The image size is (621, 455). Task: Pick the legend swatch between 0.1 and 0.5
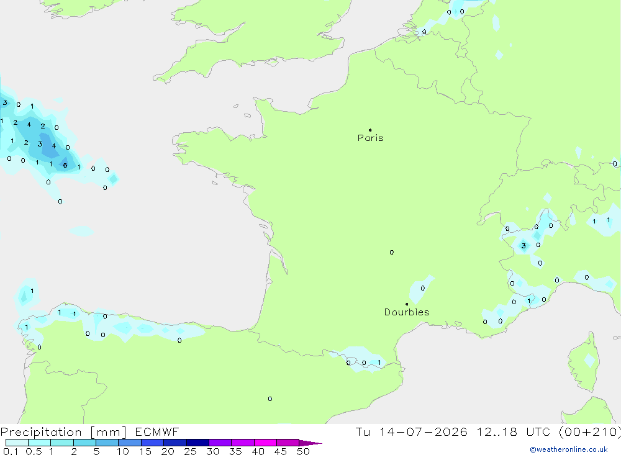(17, 443)
